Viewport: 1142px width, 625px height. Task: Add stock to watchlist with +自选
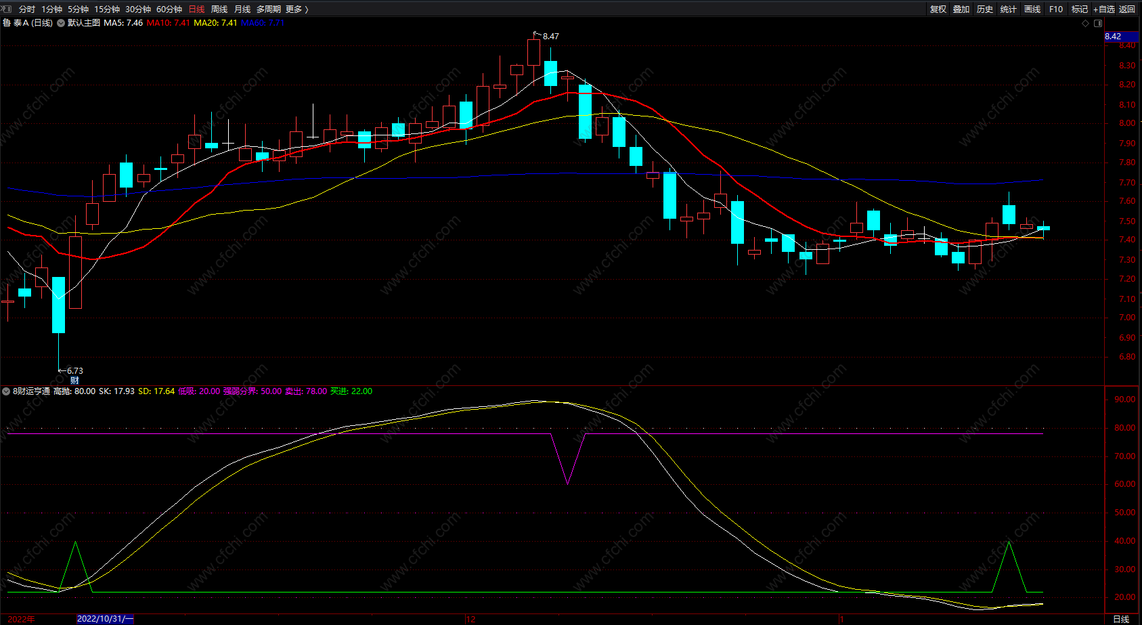1104,9
